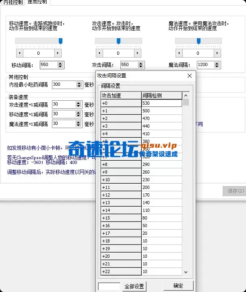The image size is (246, 292).
Task: Click the 攻击速度+1减间隔 spinner arrows
Action: [79, 104]
